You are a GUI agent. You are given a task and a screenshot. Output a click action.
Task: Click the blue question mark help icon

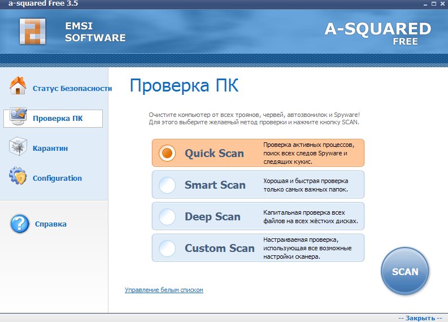coord(20,224)
